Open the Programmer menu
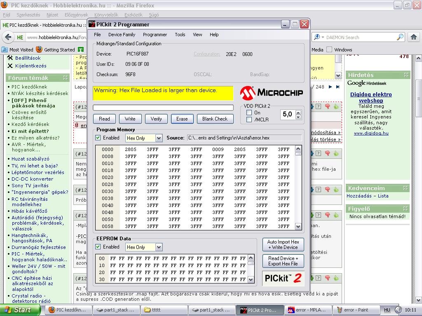This screenshot has width=422, height=316. point(155,35)
